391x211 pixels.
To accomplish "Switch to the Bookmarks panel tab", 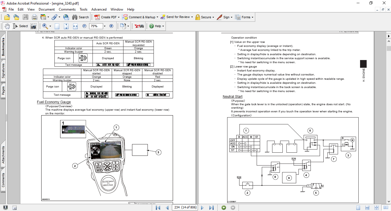I will 3,47.
